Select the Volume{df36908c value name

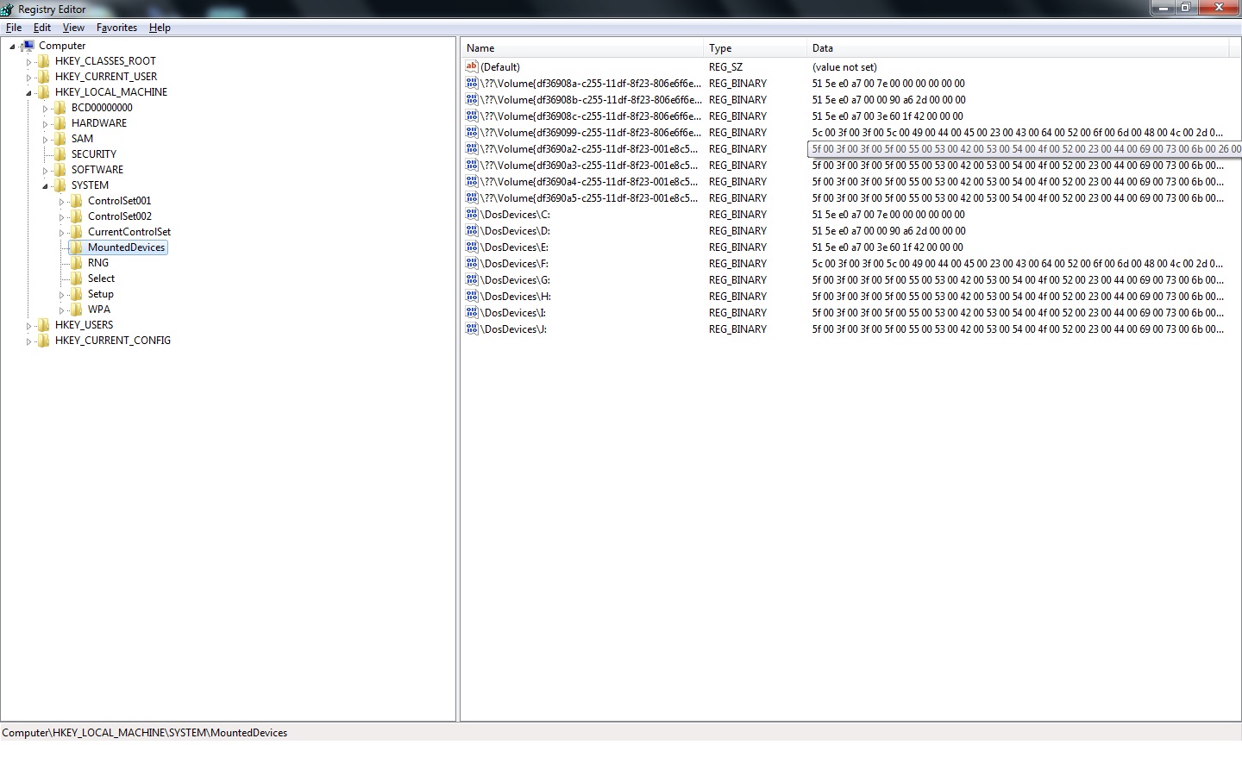click(591, 116)
